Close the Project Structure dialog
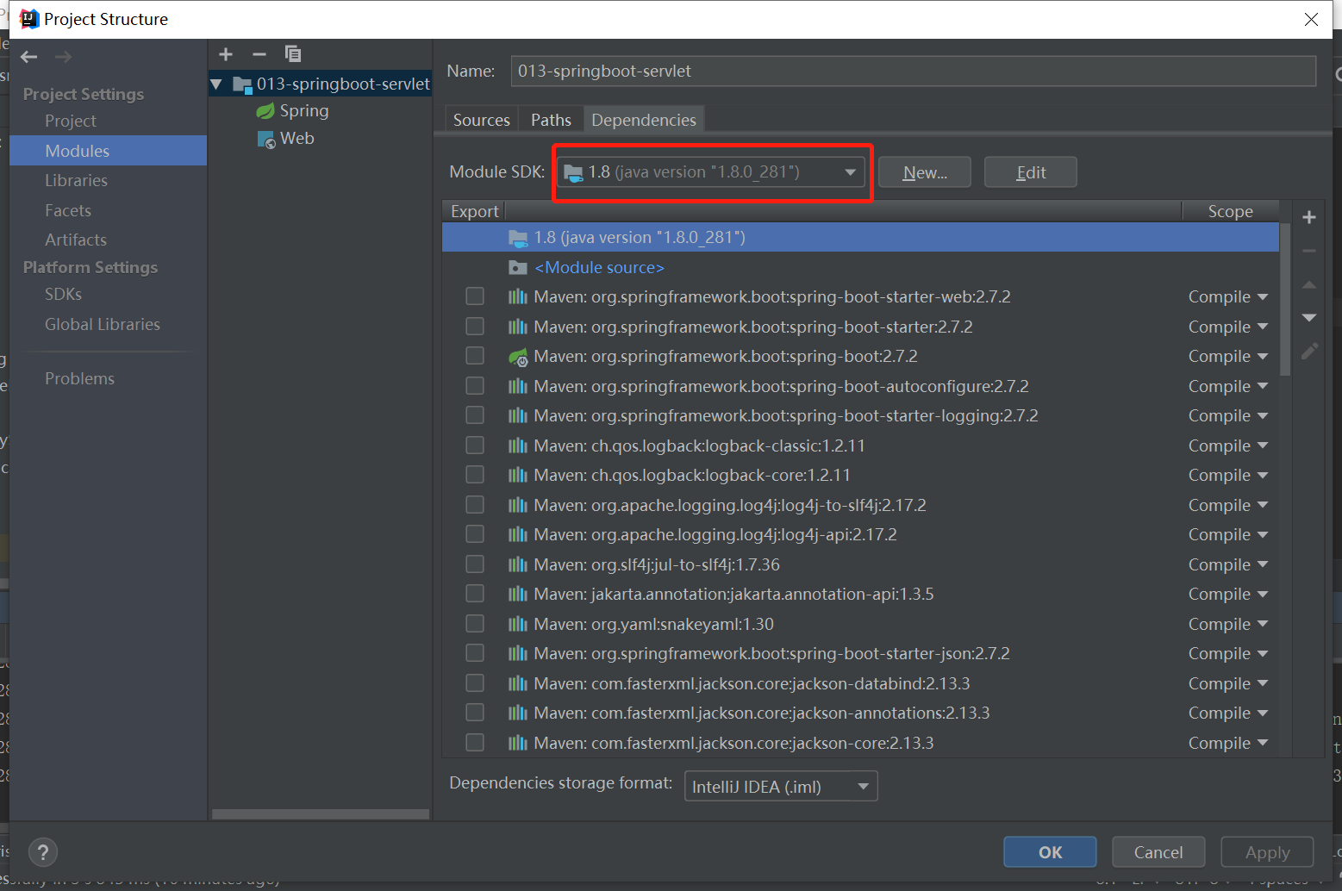This screenshot has height=891, width=1342. tap(1311, 19)
